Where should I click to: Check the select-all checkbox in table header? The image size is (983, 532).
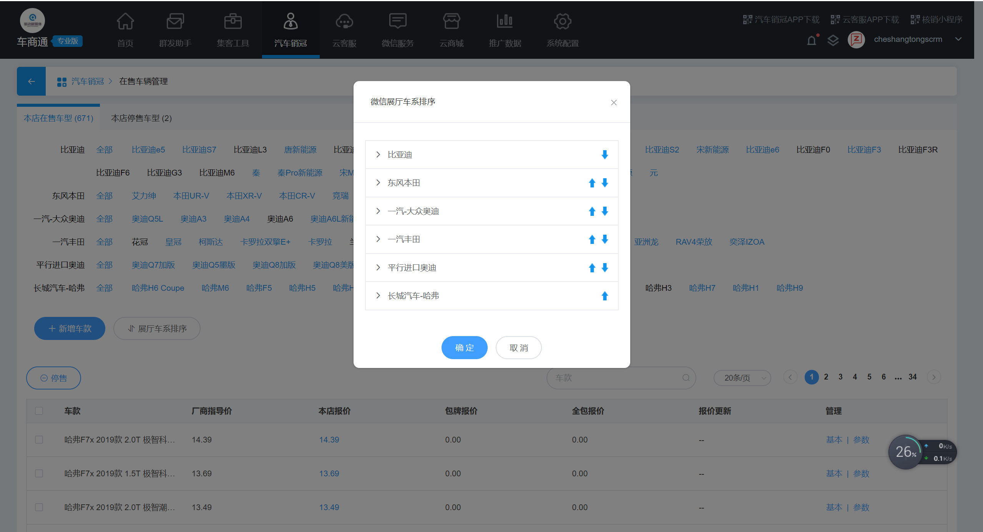[x=39, y=411]
